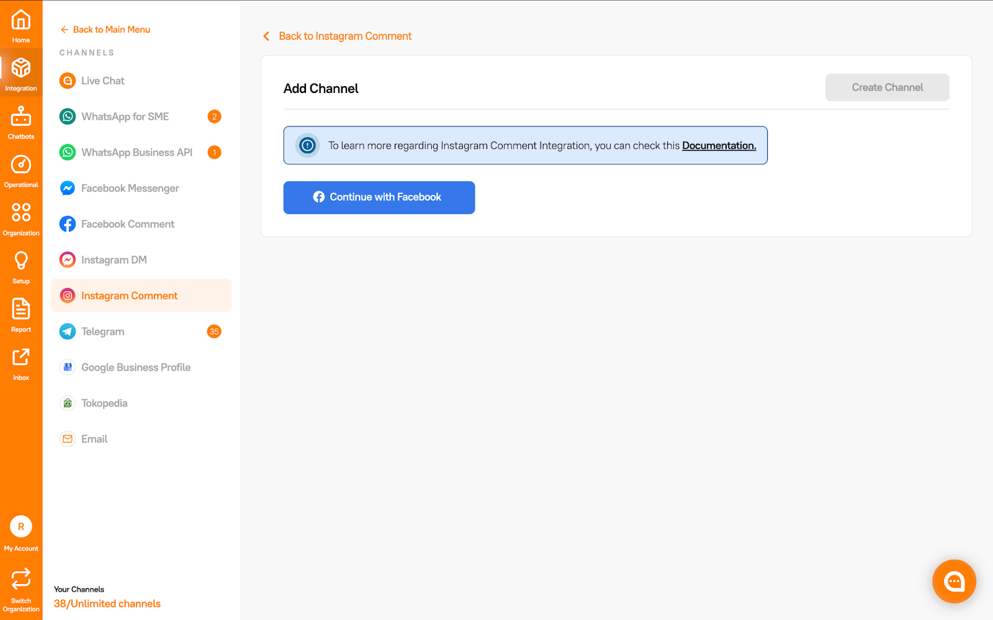The image size is (993, 620).
Task: Click the back chevron beside Back to Instagram Comment
Action: pos(266,36)
